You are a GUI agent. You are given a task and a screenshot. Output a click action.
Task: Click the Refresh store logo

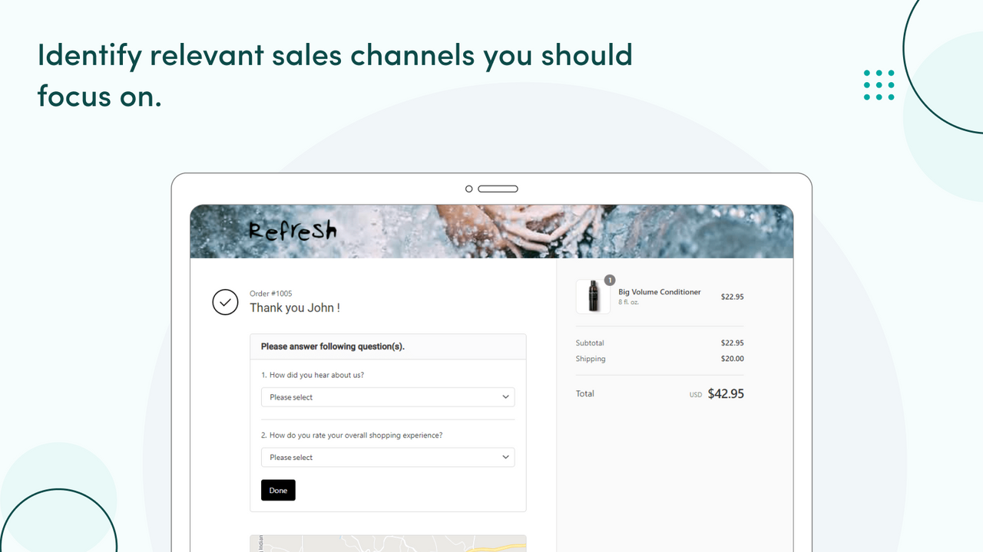coord(293,231)
